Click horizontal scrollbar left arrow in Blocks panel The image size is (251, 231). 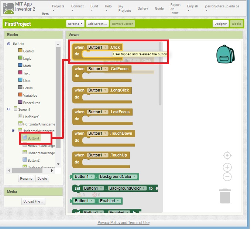pyautogui.click(x=9, y=171)
